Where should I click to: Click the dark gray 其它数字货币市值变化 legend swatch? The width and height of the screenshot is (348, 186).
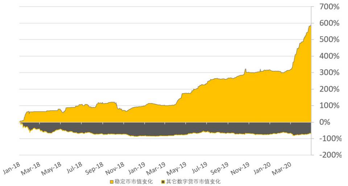click(x=163, y=181)
